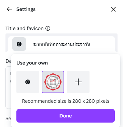The height and width of the screenshot is (127, 123).
Task: Click the partially hidden De label
Action: pos(8,61)
